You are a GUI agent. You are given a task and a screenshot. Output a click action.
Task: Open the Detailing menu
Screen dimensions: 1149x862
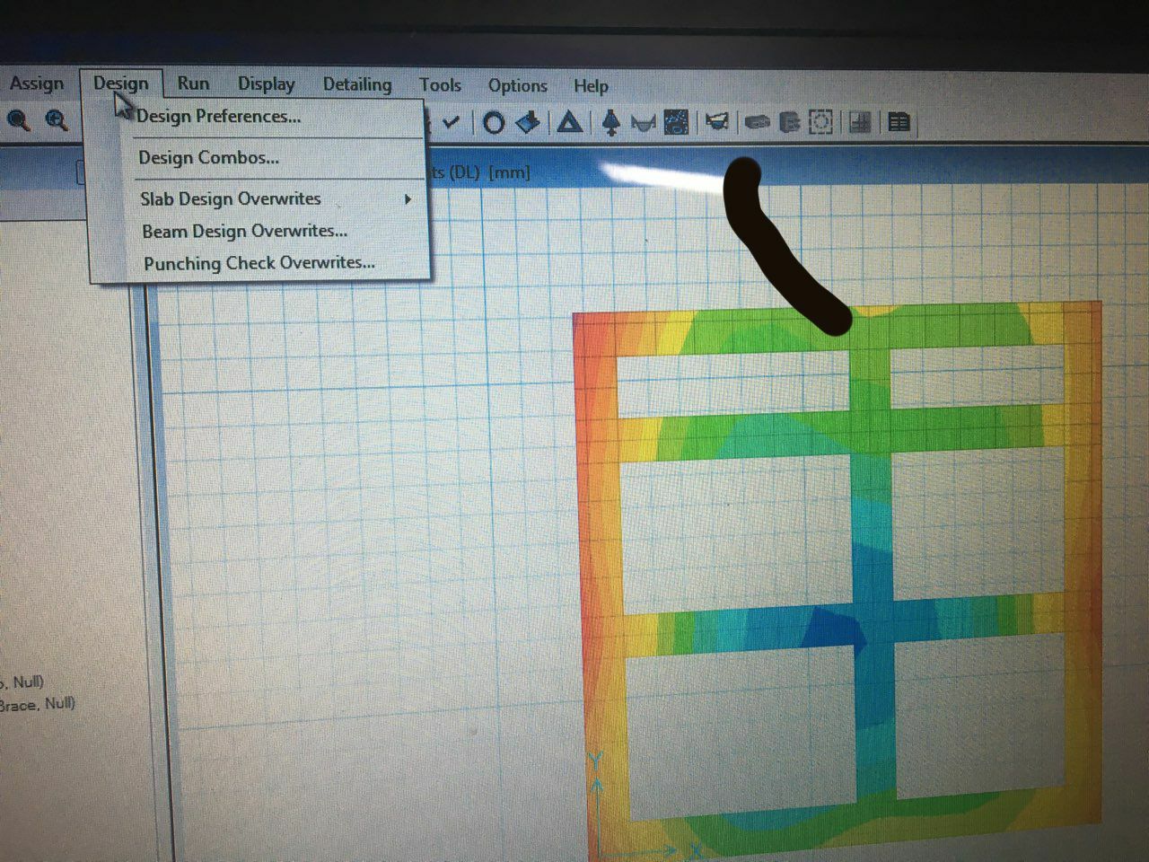357,84
